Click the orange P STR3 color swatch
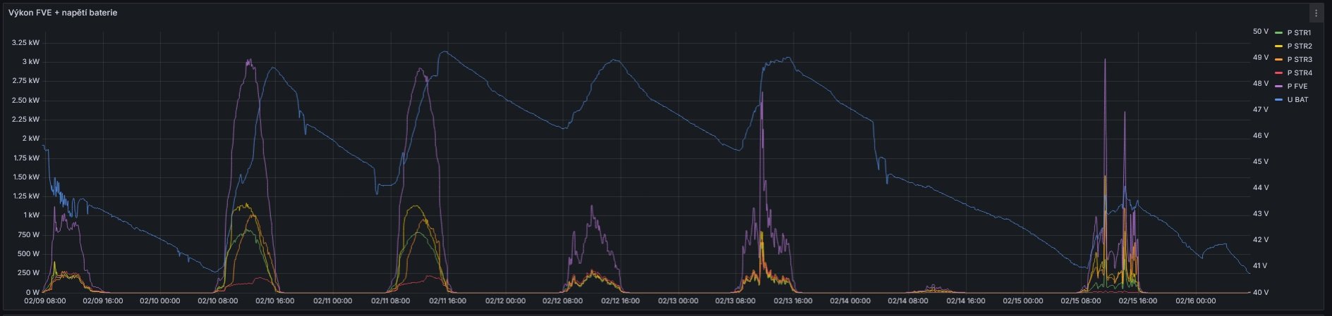 (1278, 59)
